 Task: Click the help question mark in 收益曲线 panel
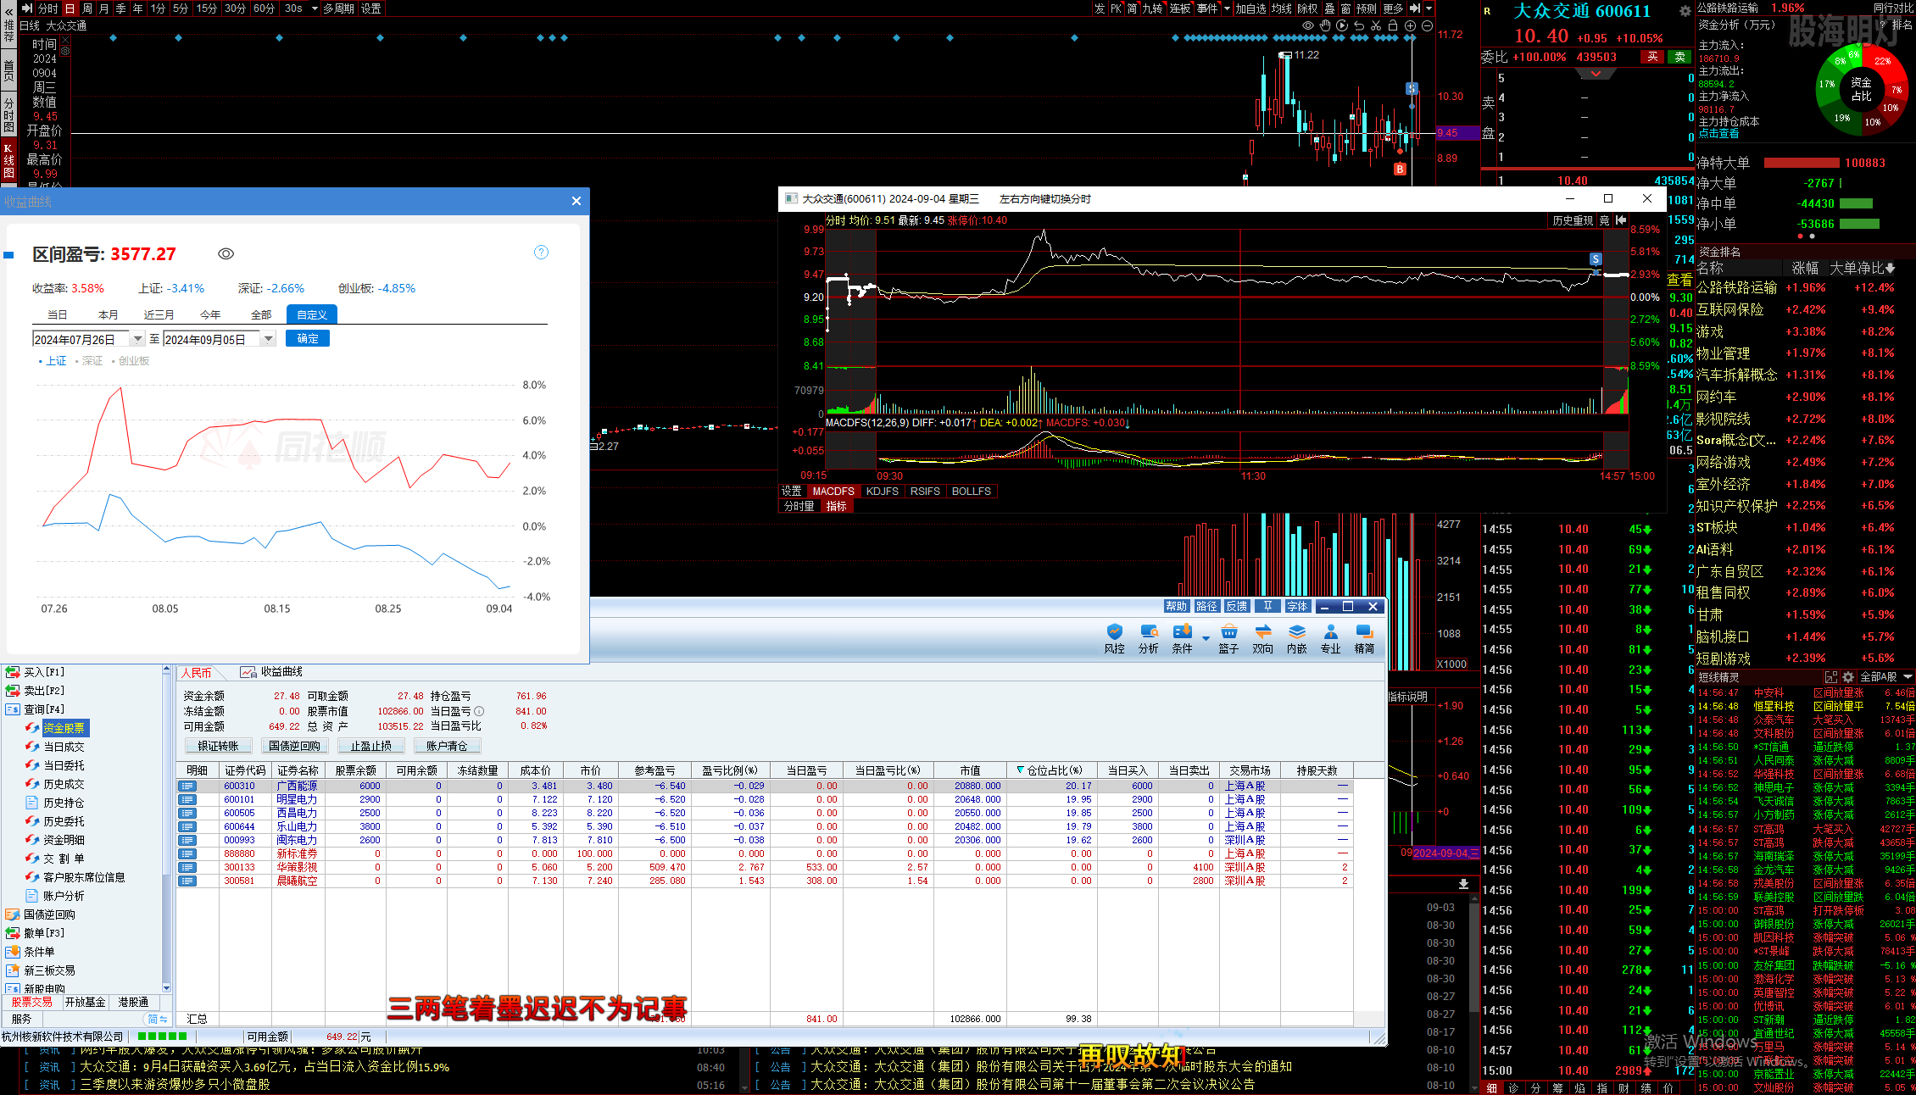click(541, 252)
